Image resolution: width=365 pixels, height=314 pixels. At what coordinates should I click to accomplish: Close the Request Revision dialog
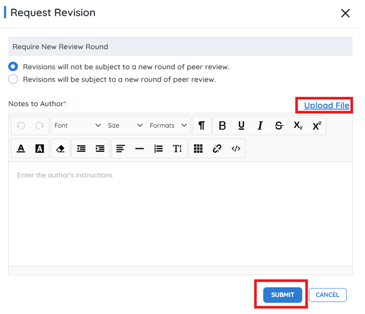point(346,13)
